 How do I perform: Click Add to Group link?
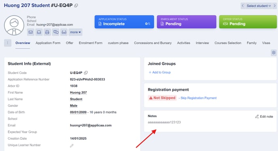(160, 72)
